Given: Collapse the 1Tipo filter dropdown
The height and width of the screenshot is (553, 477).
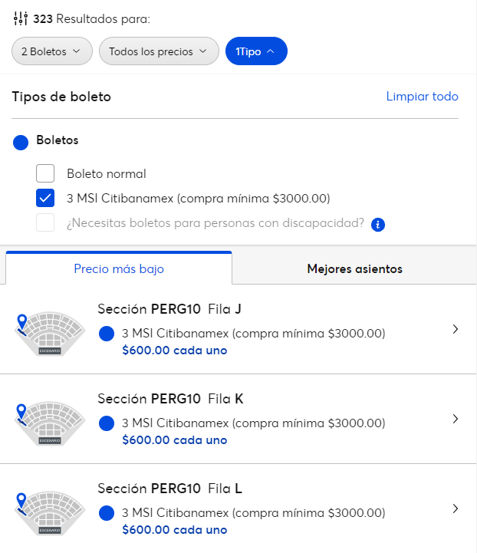Looking at the screenshot, I should tap(256, 51).
